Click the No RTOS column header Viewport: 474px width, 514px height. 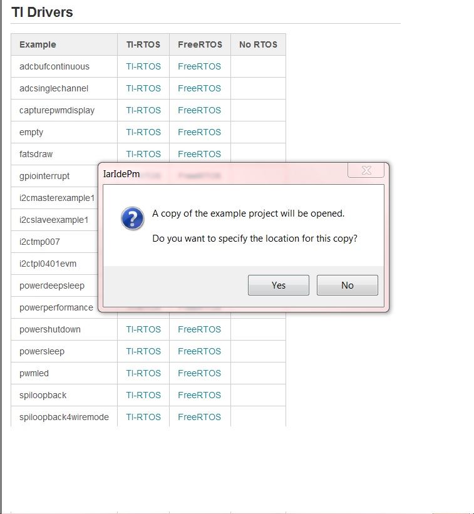258,44
